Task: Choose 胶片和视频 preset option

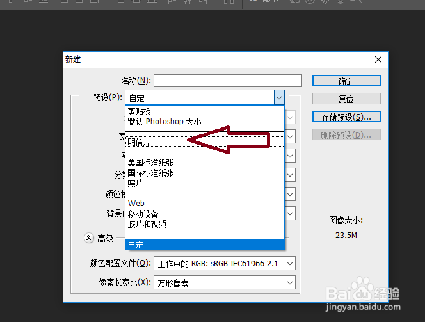Action: pos(205,224)
